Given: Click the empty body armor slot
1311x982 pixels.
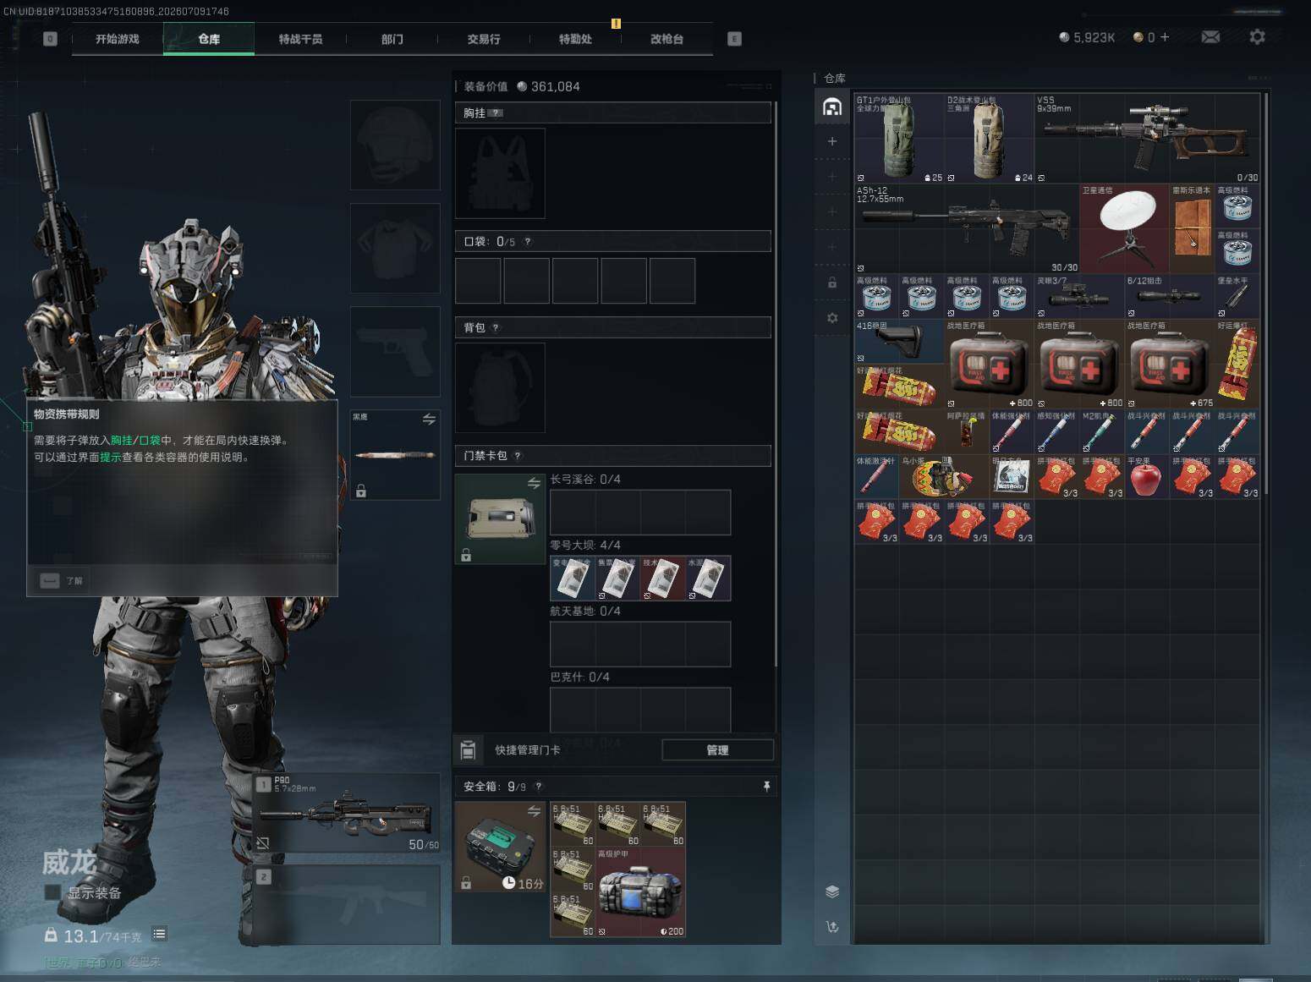Looking at the screenshot, I should coord(395,248).
